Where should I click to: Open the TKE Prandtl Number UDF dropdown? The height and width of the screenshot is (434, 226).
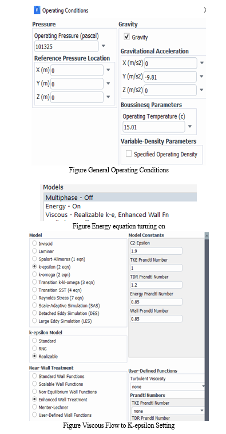[168, 411]
